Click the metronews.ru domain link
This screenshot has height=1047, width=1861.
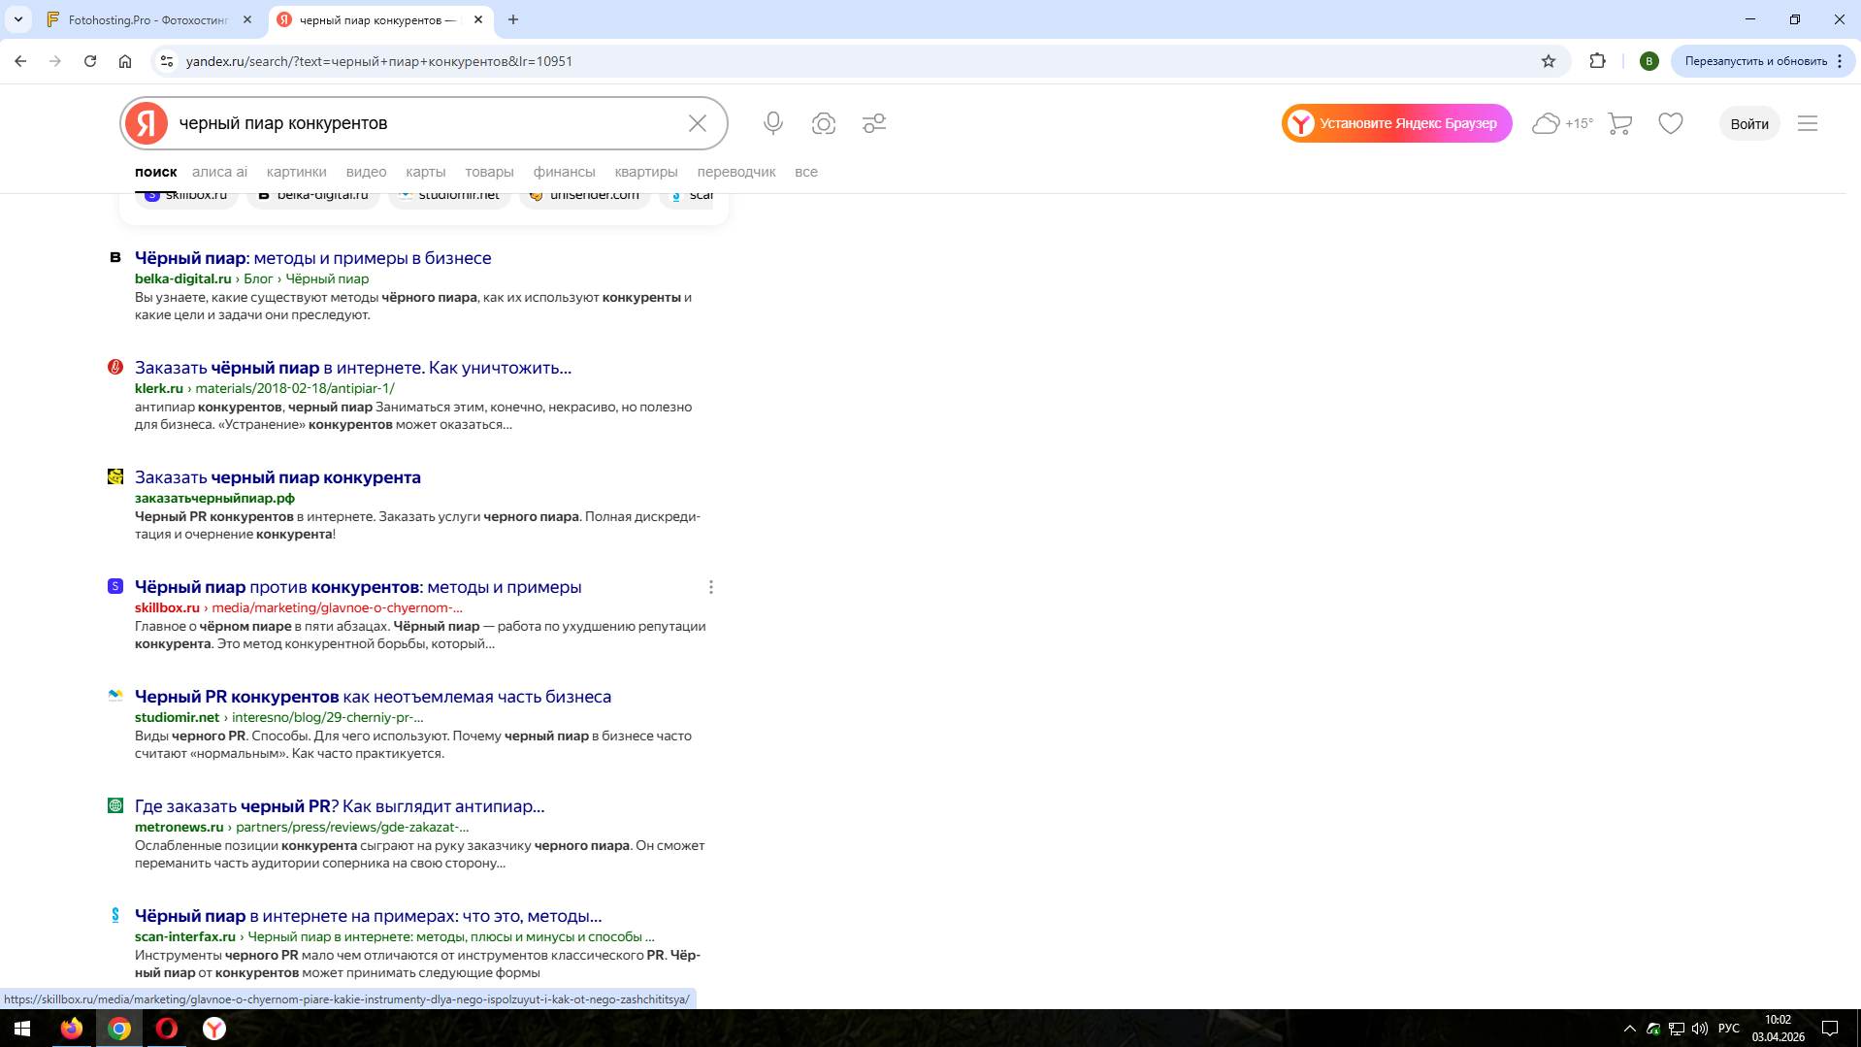(x=179, y=827)
